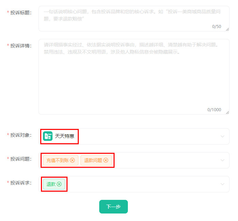Image resolution: width=238 pixels, height=221 pixels.
Task: Click the 0/1000 character counter
Action: click(x=214, y=110)
